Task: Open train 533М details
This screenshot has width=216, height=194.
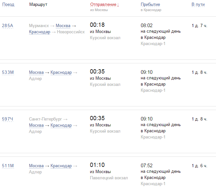Action: [8, 72]
